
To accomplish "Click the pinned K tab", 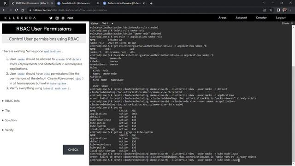I will pos(5,3).
